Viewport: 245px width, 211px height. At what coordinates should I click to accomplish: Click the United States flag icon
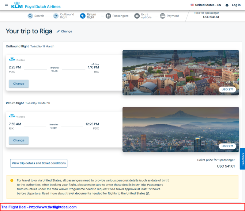tap(192, 5)
